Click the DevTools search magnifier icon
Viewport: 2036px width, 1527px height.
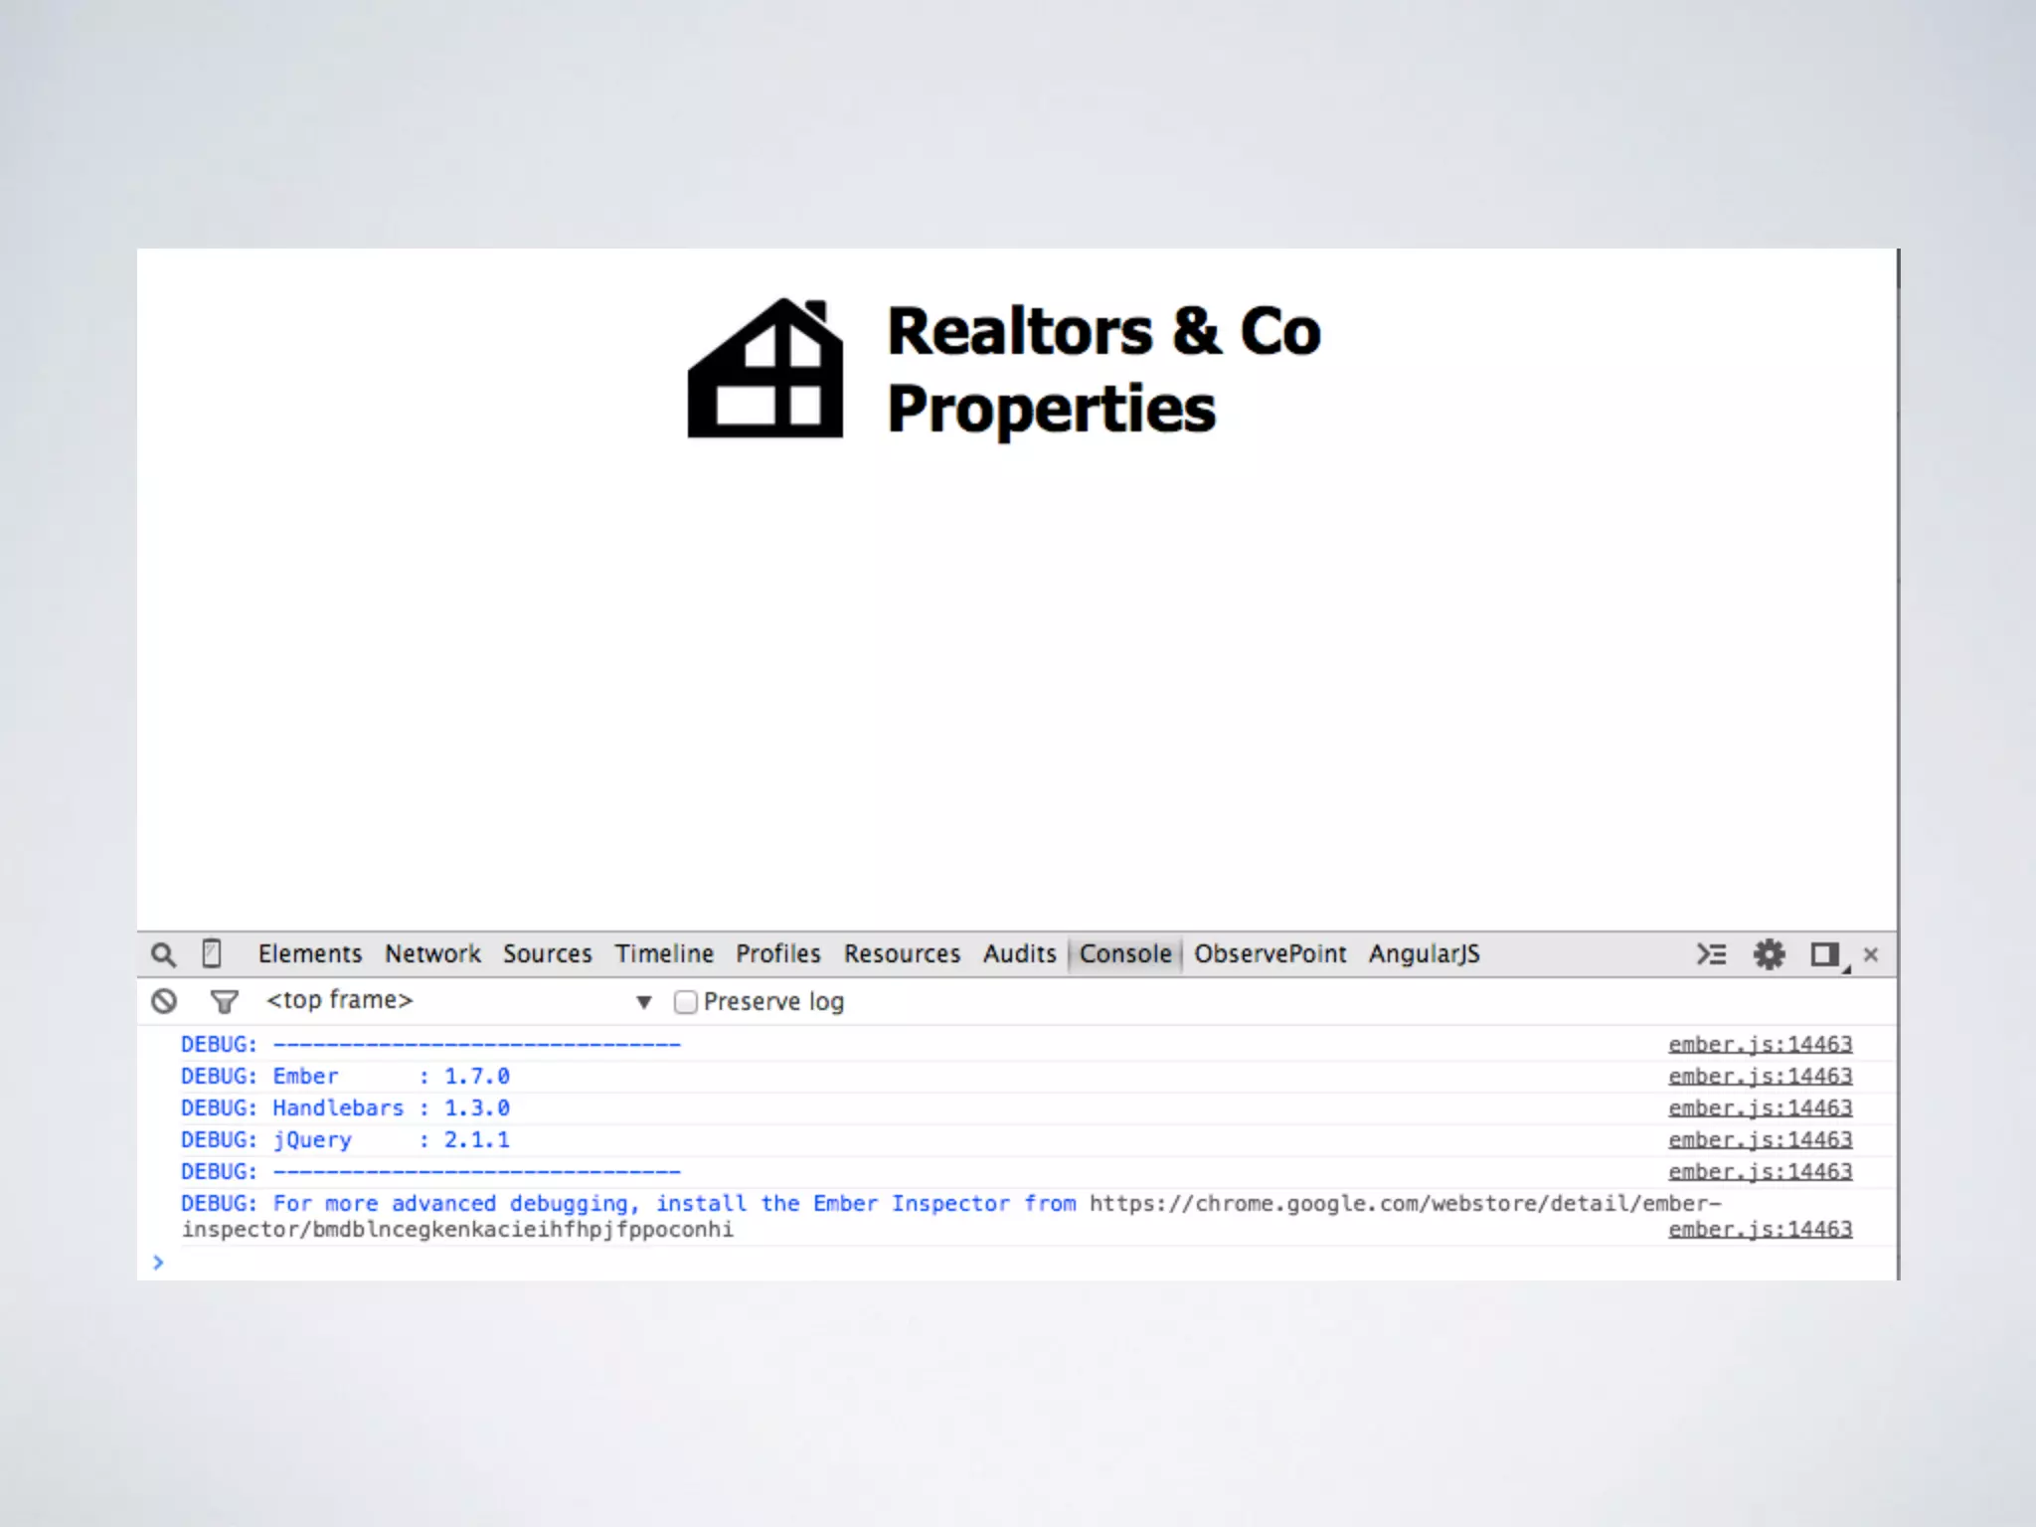(x=163, y=954)
